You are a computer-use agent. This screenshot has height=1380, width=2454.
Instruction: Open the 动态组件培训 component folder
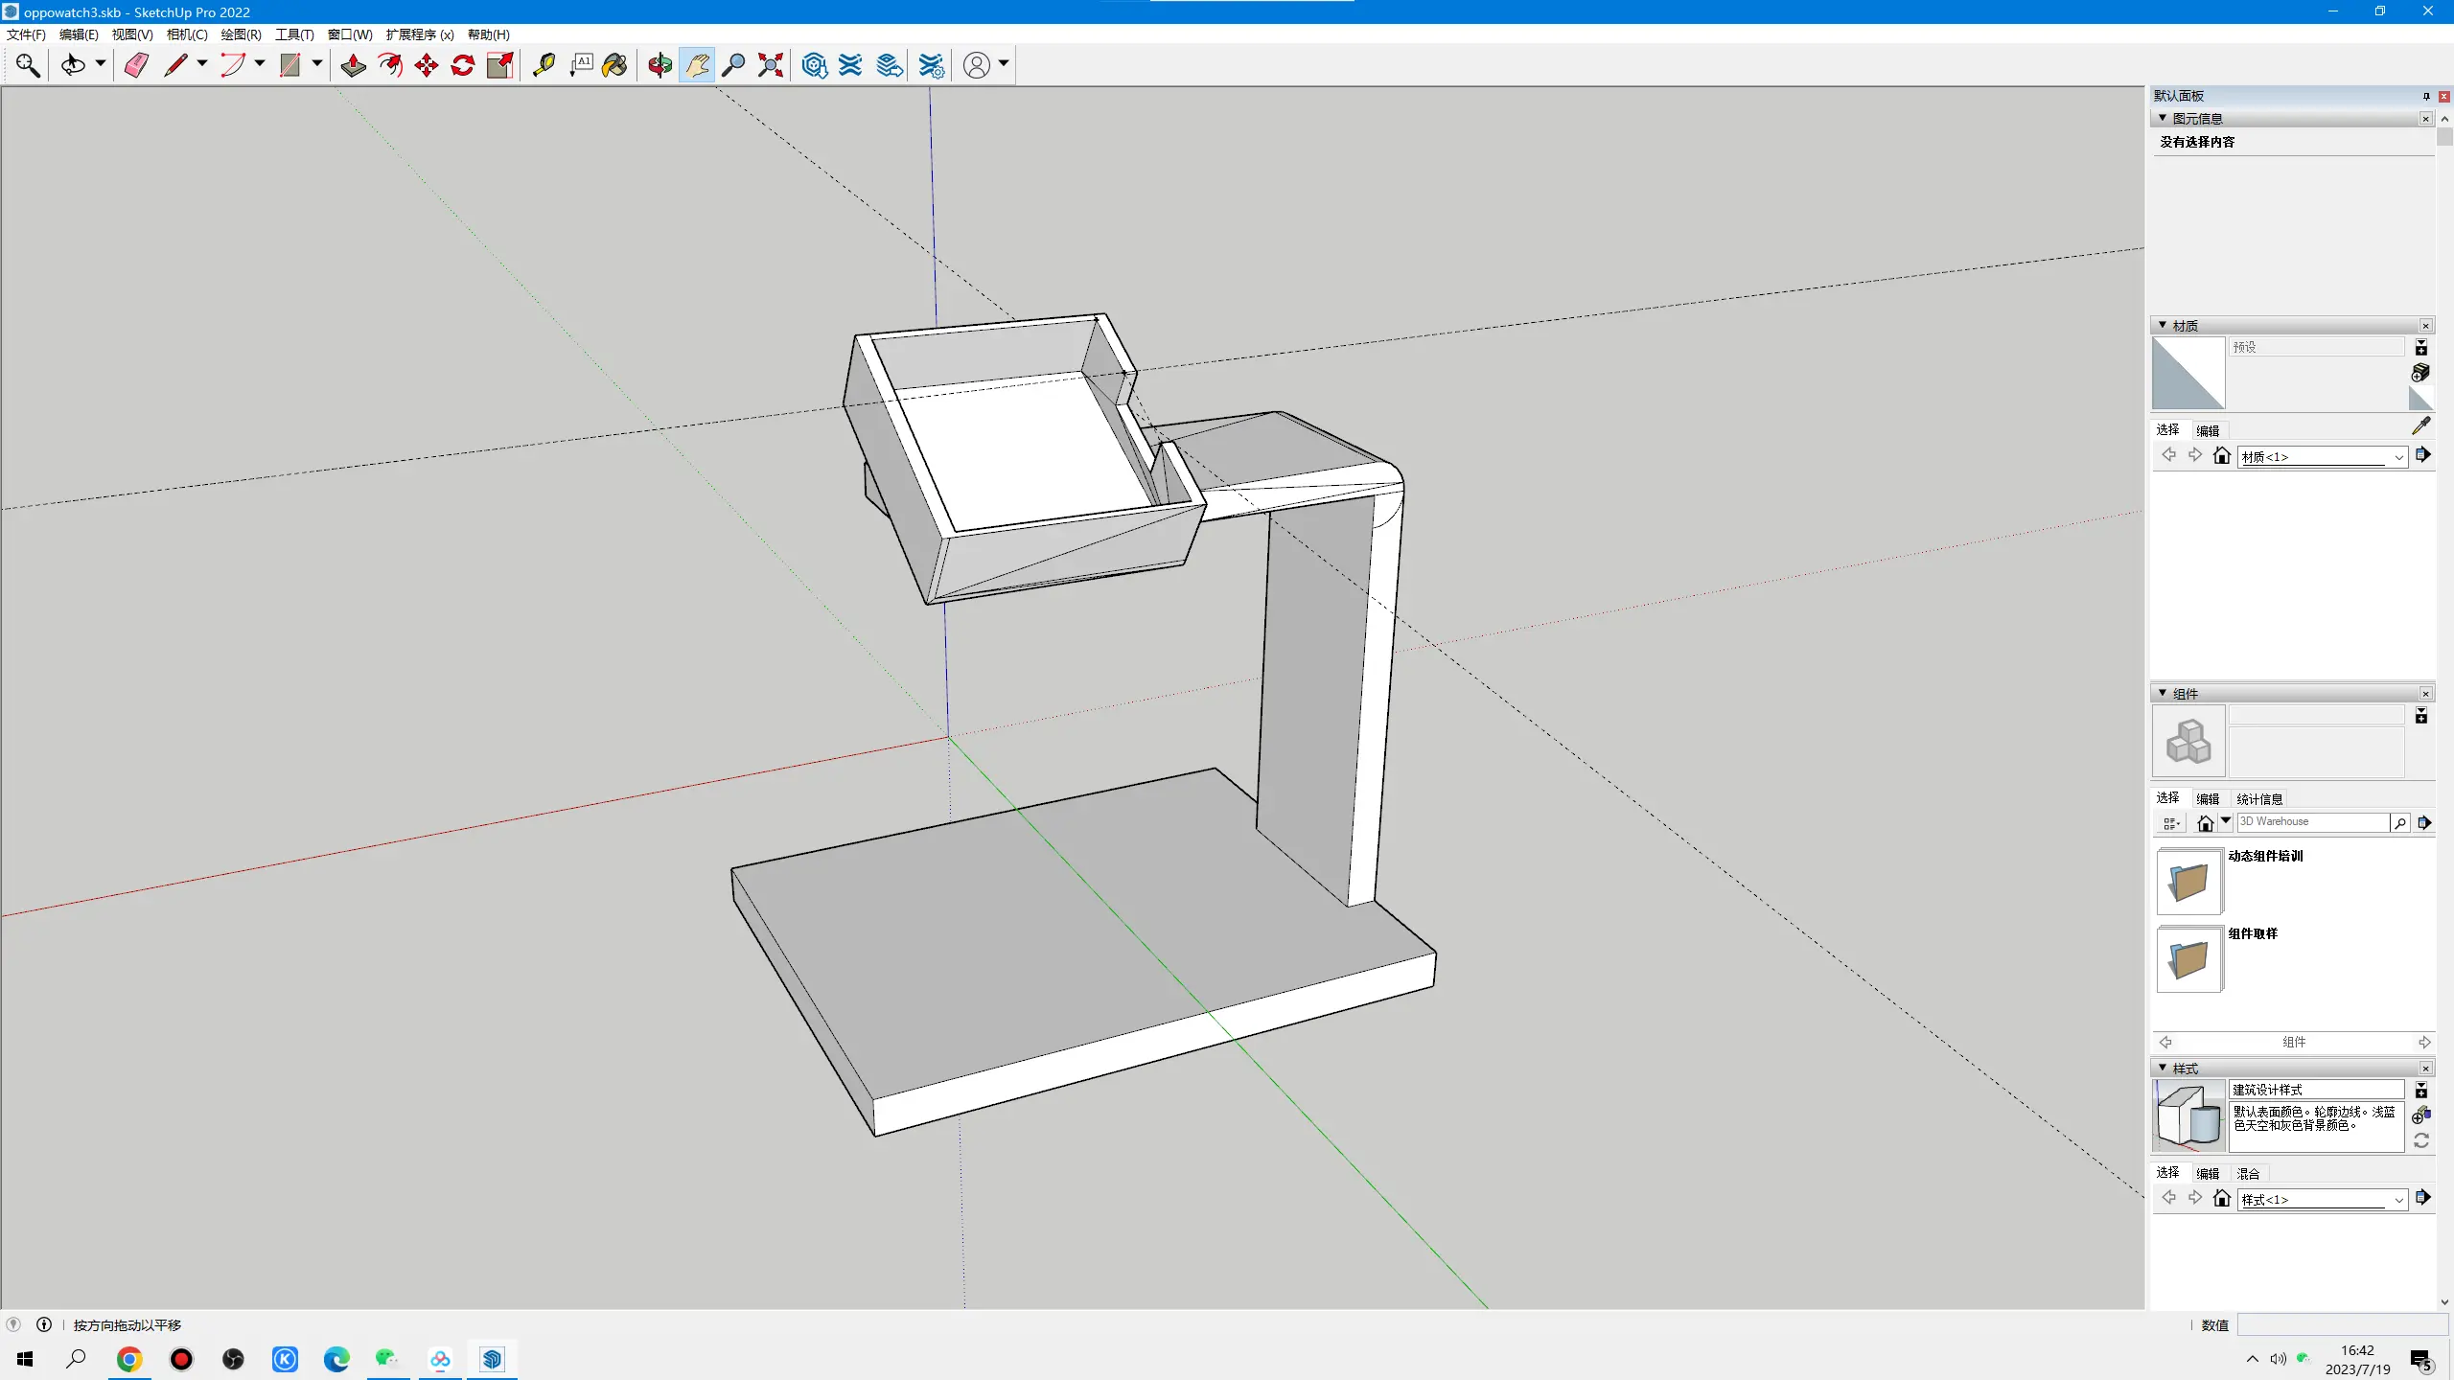coord(2188,882)
